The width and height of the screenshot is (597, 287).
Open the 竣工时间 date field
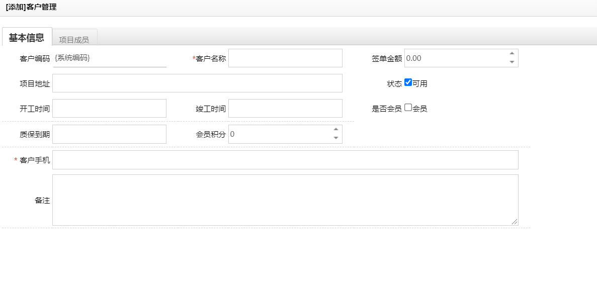[x=285, y=109]
